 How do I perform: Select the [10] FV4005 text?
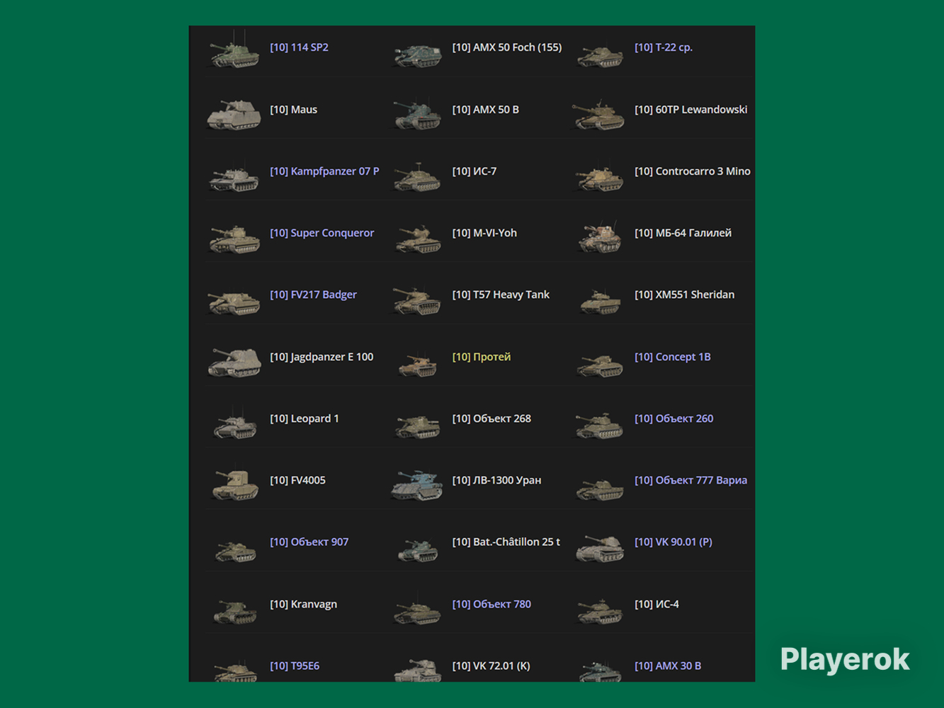pyautogui.click(x=297, y=480)
